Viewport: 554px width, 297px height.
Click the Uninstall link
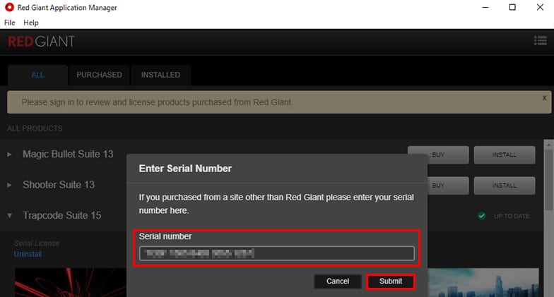tap(28, 254)
